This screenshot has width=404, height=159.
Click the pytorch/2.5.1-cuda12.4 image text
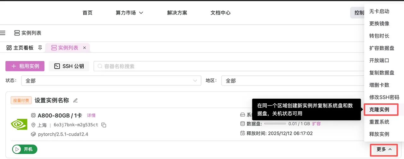click(63, 134)
